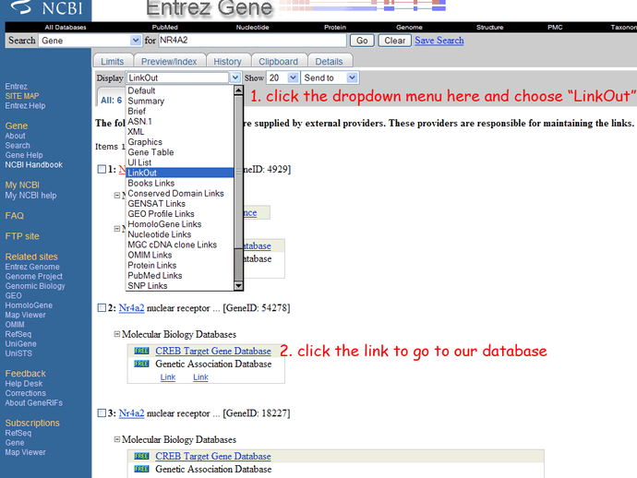Open the Clipboard tab
This screenshot has width=637, height=478.
(x=278, y=61)
